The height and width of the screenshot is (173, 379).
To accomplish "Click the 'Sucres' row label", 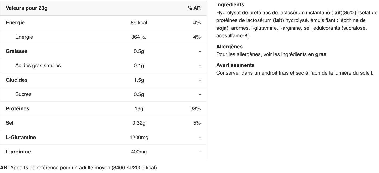I will pyautogui.click(x=23, y=94).
